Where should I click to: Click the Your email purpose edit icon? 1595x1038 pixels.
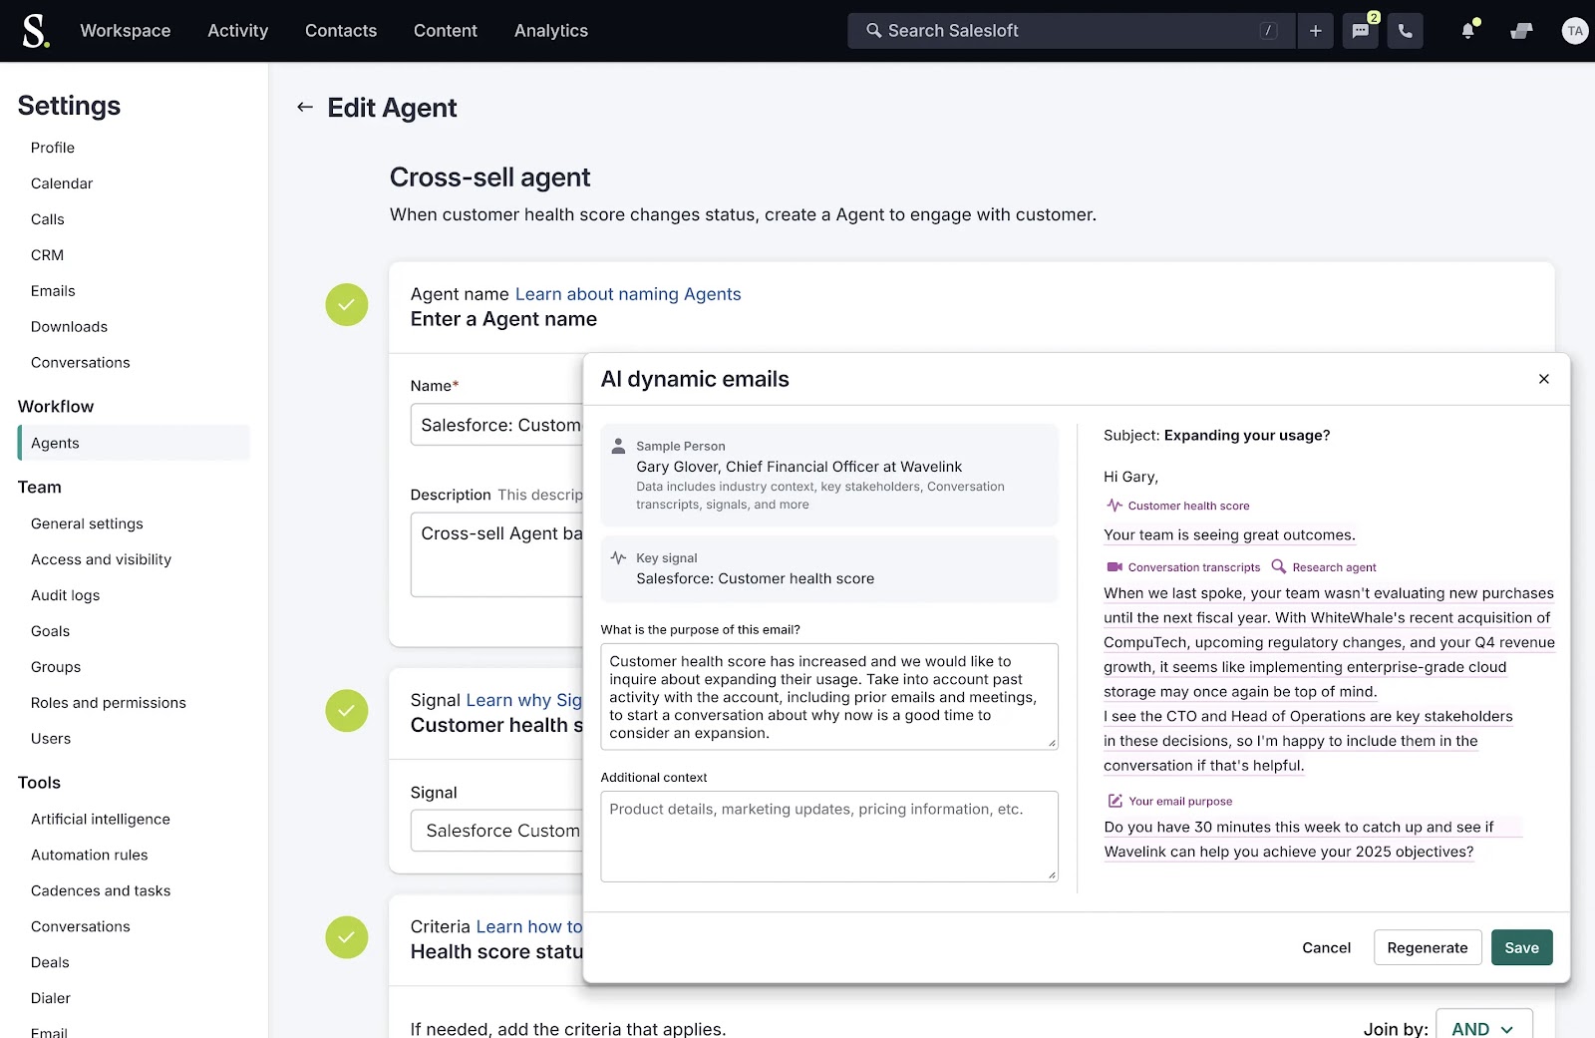click(x=1115, y=801)
